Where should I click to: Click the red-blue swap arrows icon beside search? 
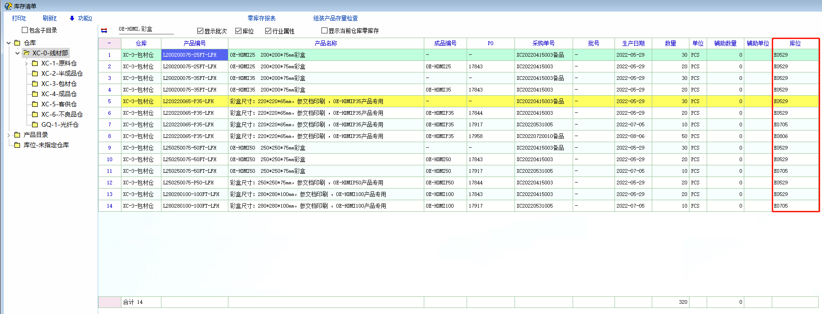(x=104, y=31)
